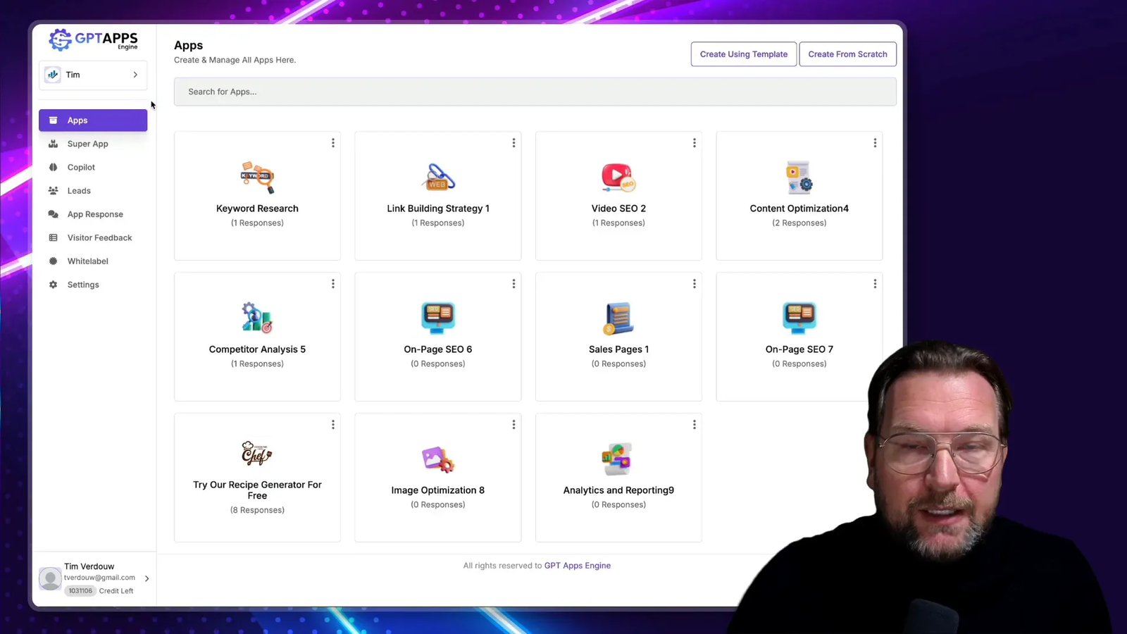Image resolution: width=1127 pixels, height=634 pixels.
Task: Click the Sales Pages 1 title
Action: 618,349
